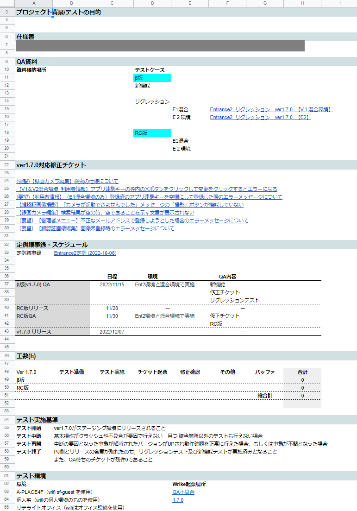The width and height of the screenshot is (357, 511).
Task: Open the QA不具合 Wrike link
Action: click(x=183, y=492)
